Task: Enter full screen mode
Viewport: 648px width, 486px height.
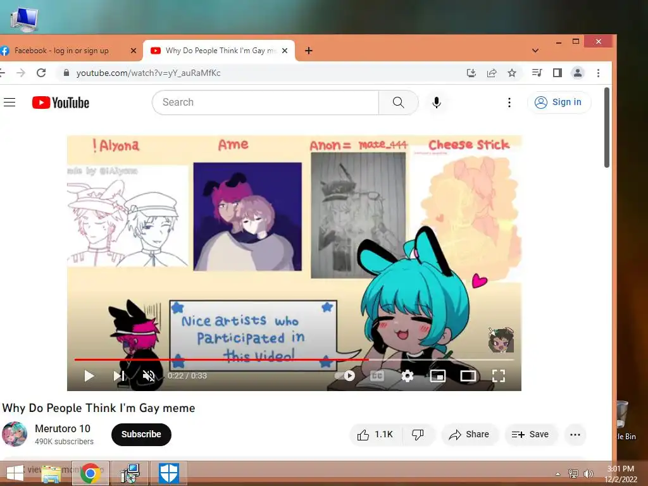Action: click(x=499, y=376)
